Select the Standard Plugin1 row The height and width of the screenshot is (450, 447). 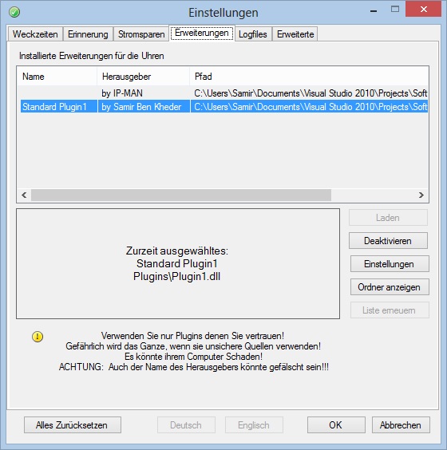tap(224, 107)
